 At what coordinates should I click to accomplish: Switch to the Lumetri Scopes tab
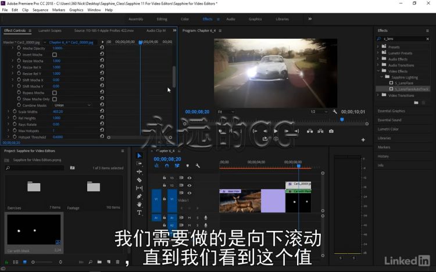coord(50,31)
